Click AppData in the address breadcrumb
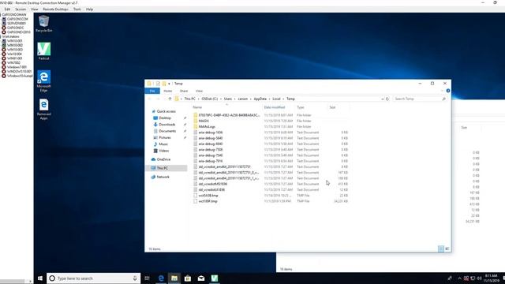 click(260, 99)
